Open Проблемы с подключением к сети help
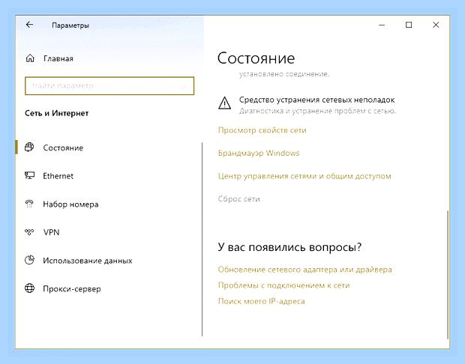Screen dimensions: 465x364 283,285
